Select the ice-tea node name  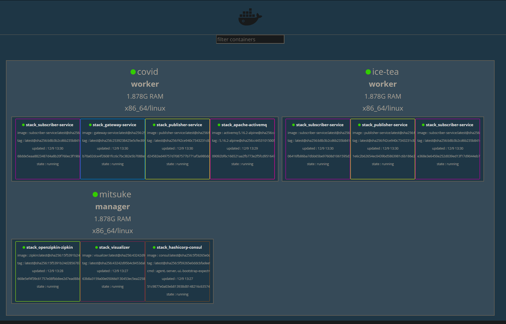pos(385,72)
